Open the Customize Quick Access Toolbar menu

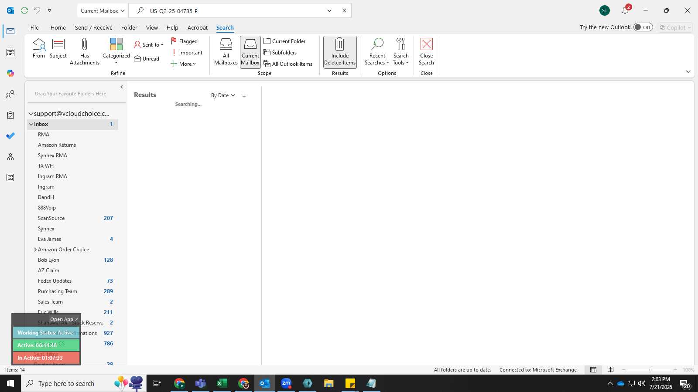tap(49, 10)
